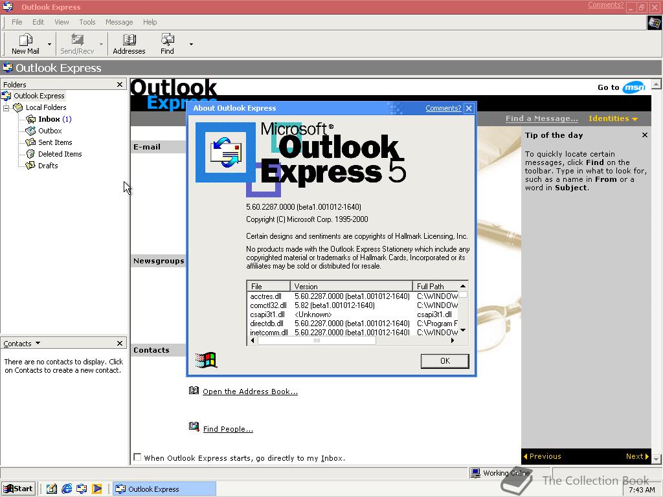Click Show Desktop Quick Launch icon
The height and width of the screenshot is (497, 663).
(x=52, y=489)
